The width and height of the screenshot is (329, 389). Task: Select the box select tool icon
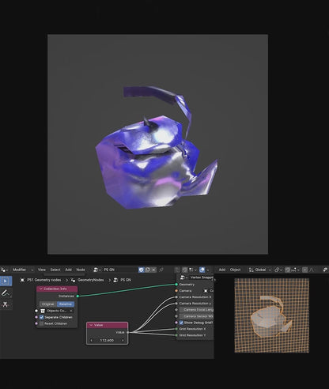(6, 281)
